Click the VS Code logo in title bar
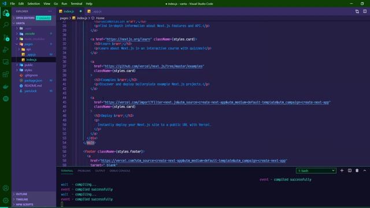 [4, 3]
